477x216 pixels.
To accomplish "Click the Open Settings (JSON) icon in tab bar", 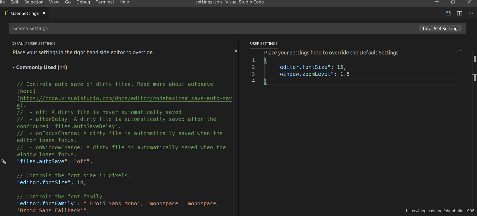I will 448,13.
